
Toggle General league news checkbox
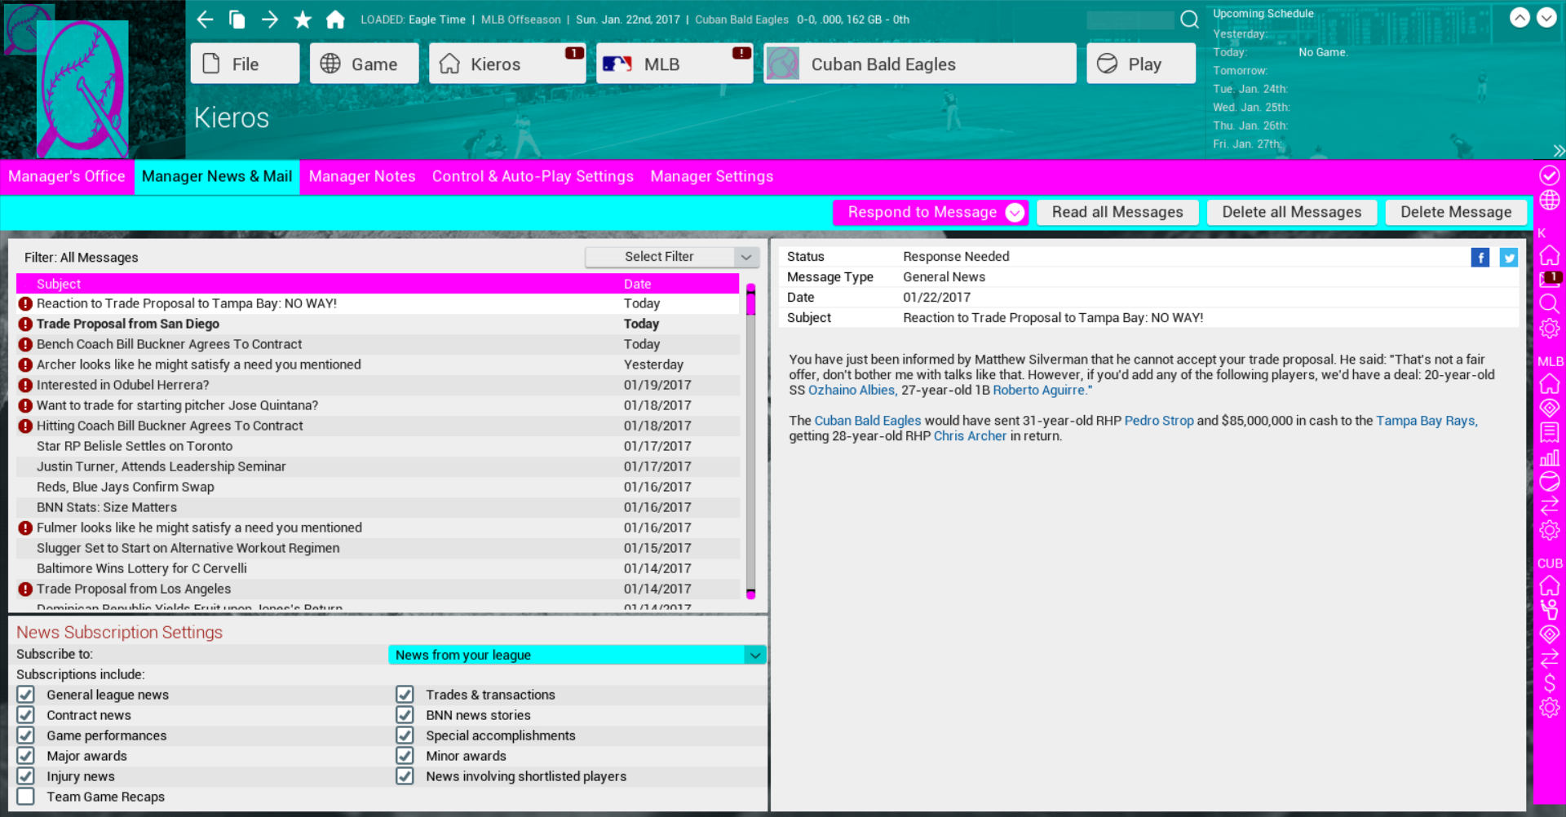point(26,694)
